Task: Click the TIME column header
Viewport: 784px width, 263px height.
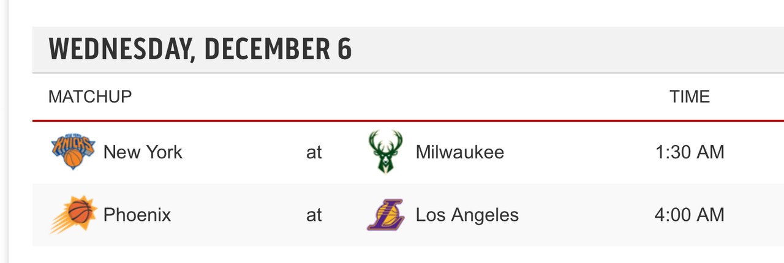Action: (690, 97)
